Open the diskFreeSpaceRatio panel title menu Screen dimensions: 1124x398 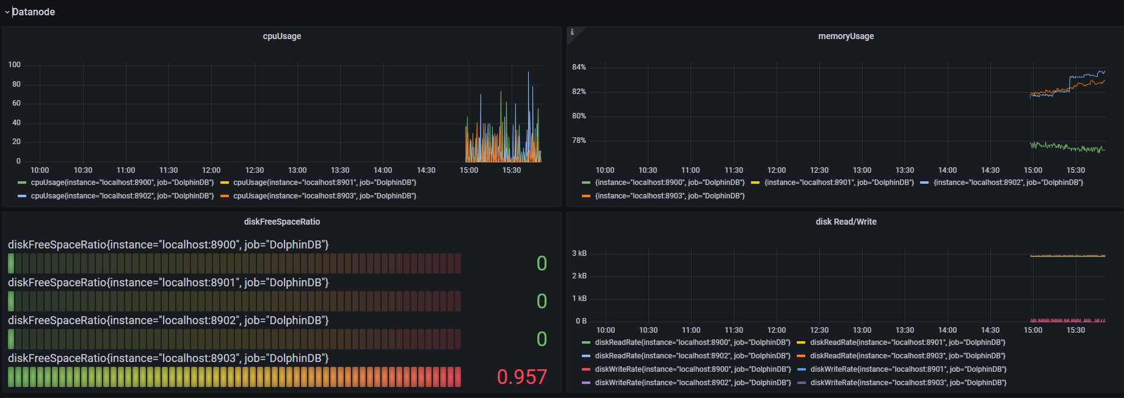[x=282, y=222]
